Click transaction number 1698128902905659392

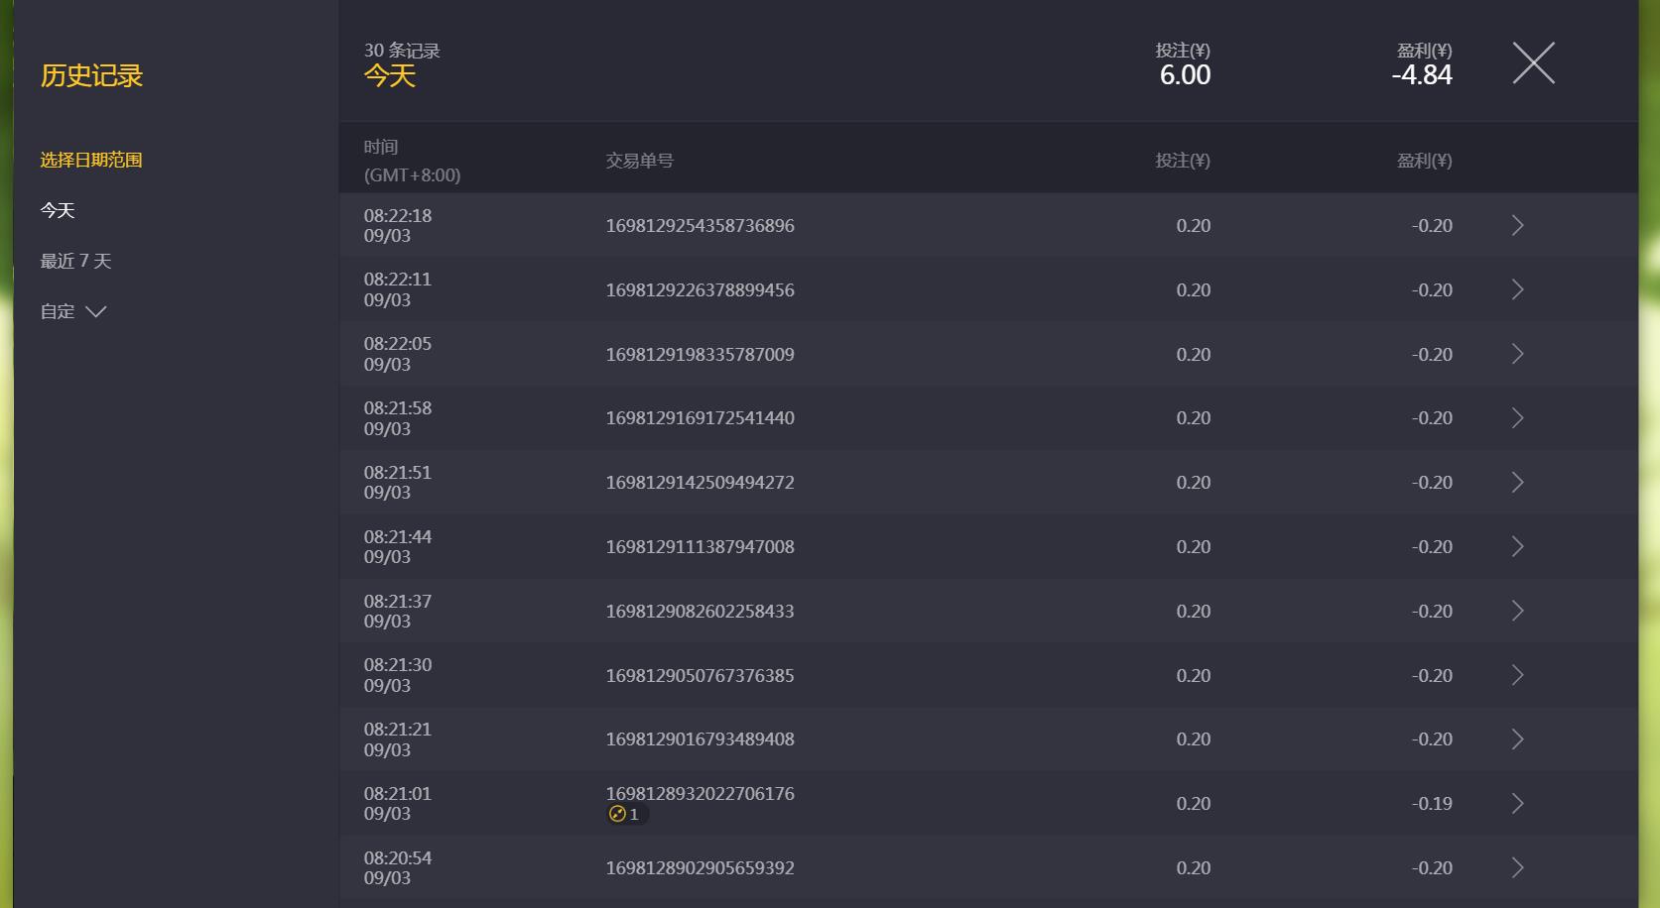[700, 868]
